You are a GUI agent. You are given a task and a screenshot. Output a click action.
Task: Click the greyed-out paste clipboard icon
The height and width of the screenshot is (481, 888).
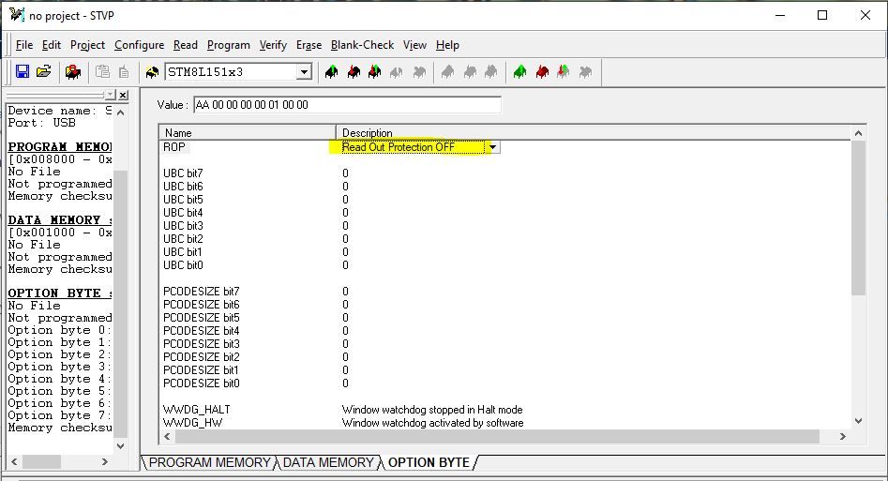(x=102, y=72)
